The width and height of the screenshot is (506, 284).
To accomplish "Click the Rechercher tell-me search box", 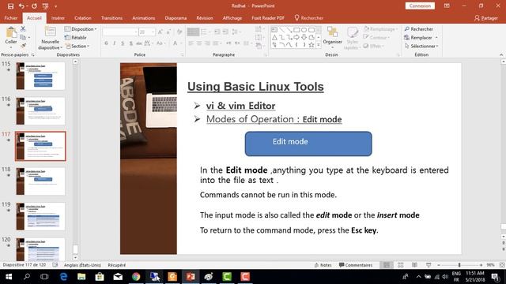I will click(x=309, y=18).
